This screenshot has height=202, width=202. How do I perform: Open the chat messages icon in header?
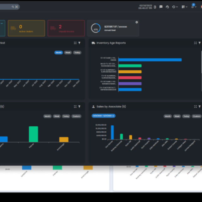click(161, 7)
